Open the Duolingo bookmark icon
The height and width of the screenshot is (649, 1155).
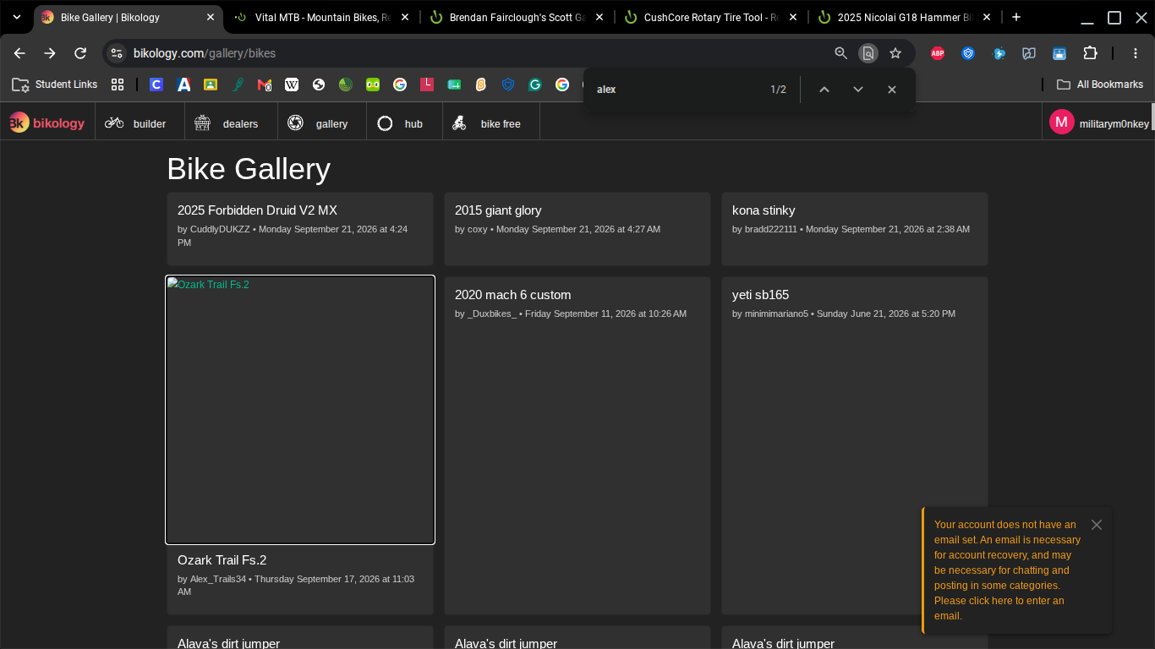(373, 85)
